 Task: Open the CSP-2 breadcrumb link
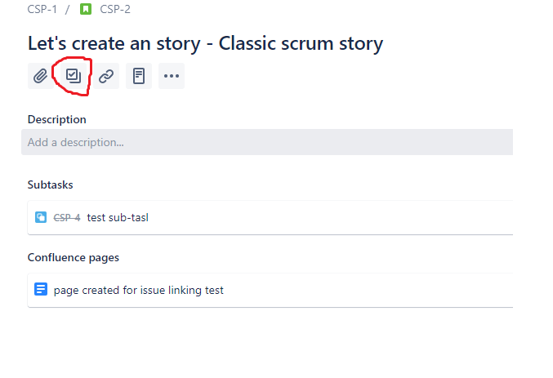[x=115, y=9]
